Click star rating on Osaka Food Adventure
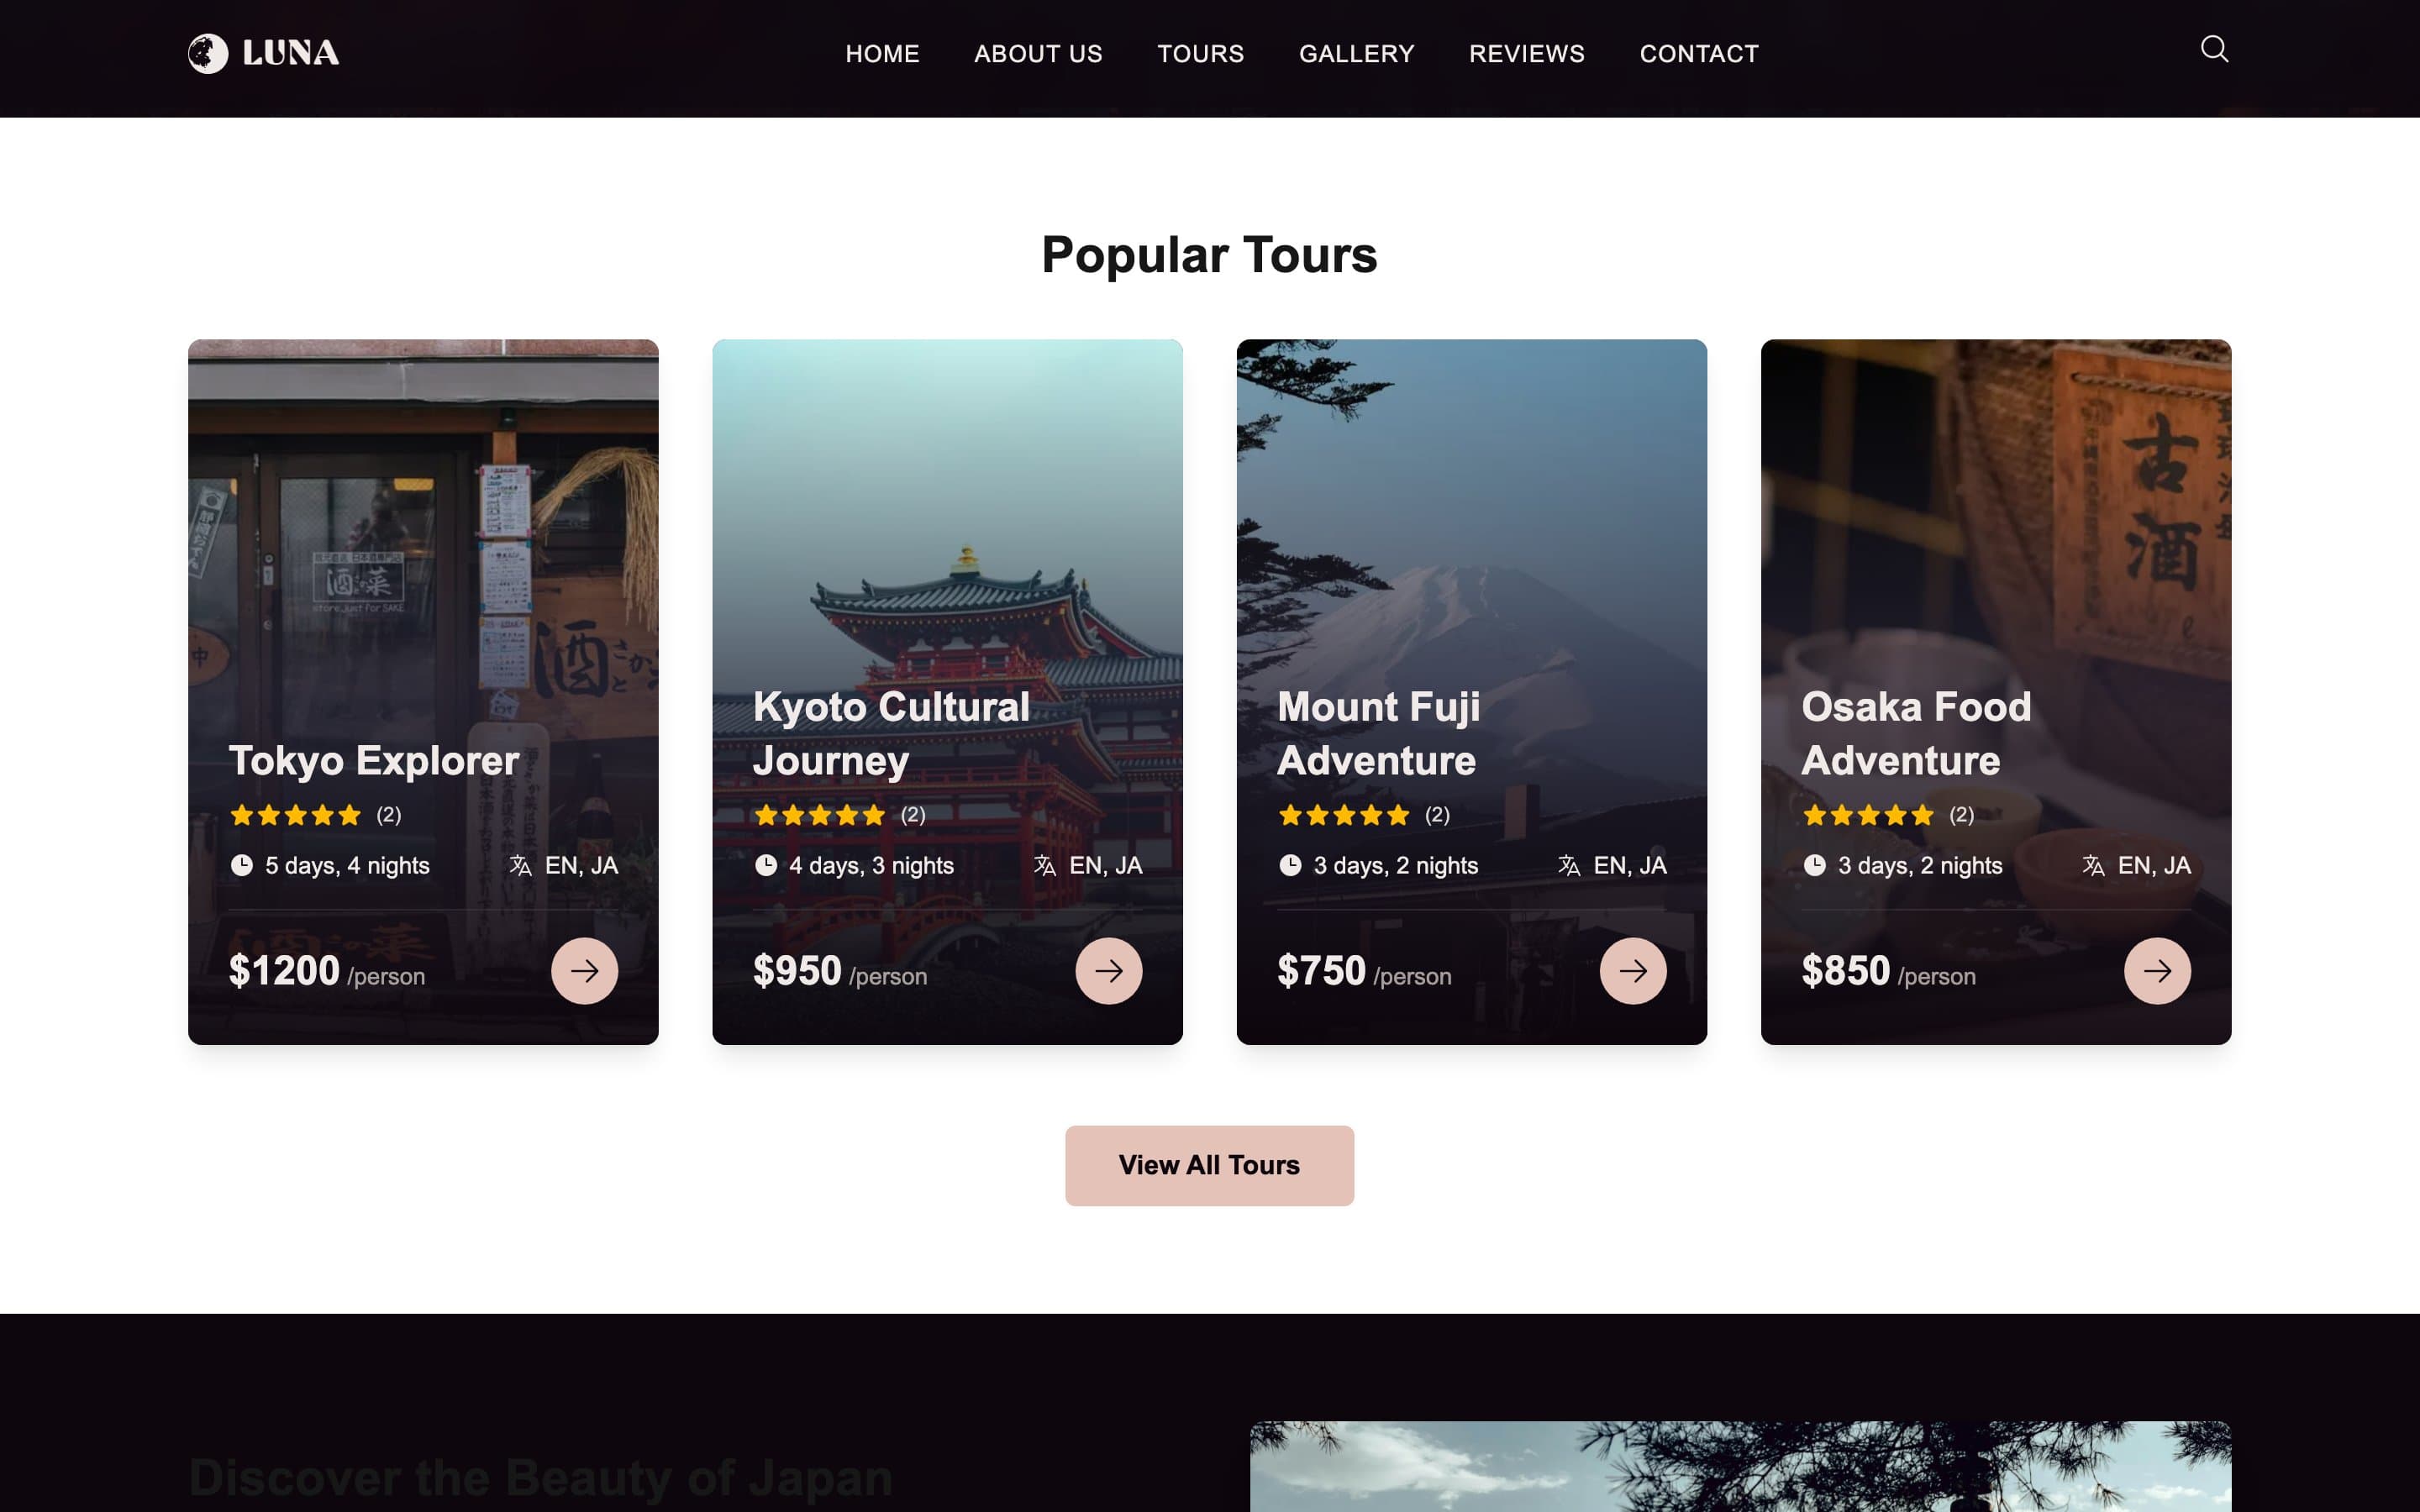2420x1512 pixels. coord(1868,815)
